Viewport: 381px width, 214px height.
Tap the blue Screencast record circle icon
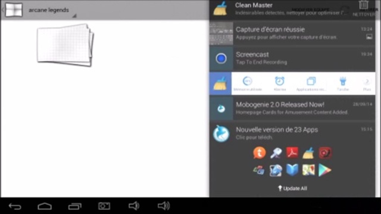click(x=221, y=59)
